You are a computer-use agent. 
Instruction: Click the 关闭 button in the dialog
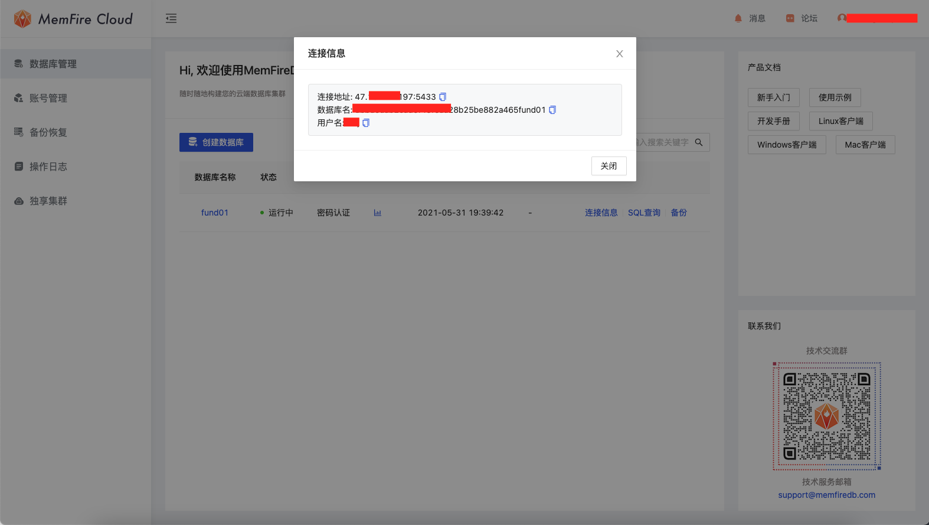609,166
